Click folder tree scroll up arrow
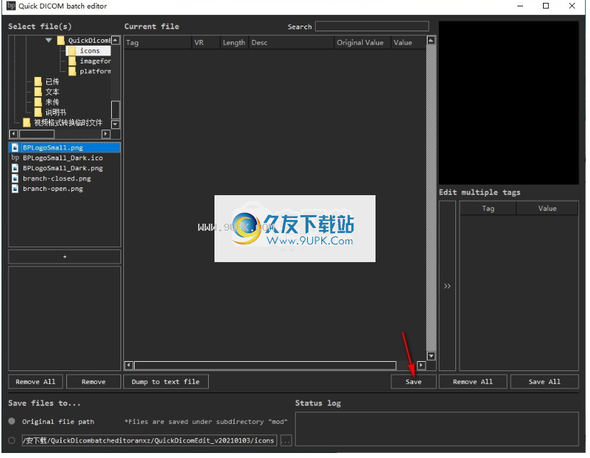This screenshot has width=590, height=458. [x=116, y=40]
